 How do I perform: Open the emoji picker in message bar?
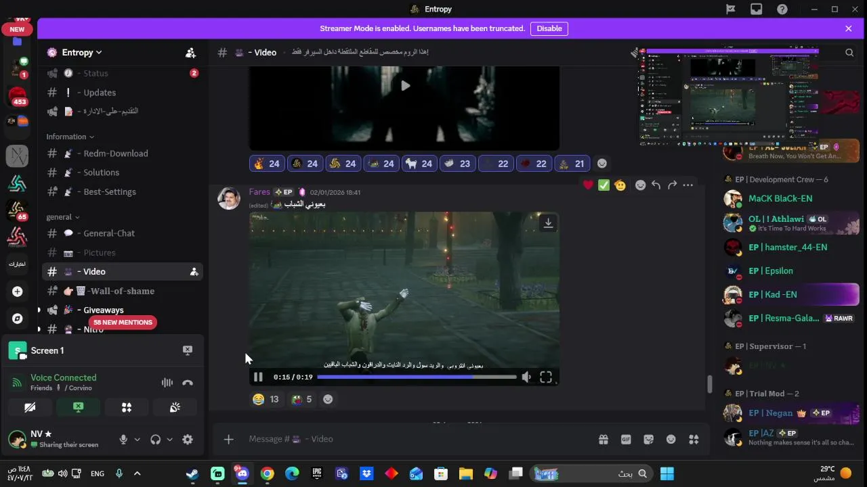pos(671,440)
